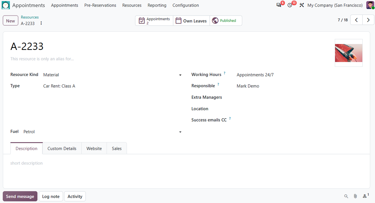Open the Resources top menu
Image resolution: width=375 pixels, height=203 pixels.
[x=132, y=5]
